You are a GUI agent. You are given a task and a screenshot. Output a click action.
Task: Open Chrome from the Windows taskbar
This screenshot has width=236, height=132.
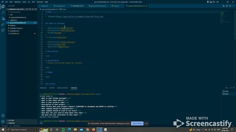pyautogui.click(x=87, y=129)
